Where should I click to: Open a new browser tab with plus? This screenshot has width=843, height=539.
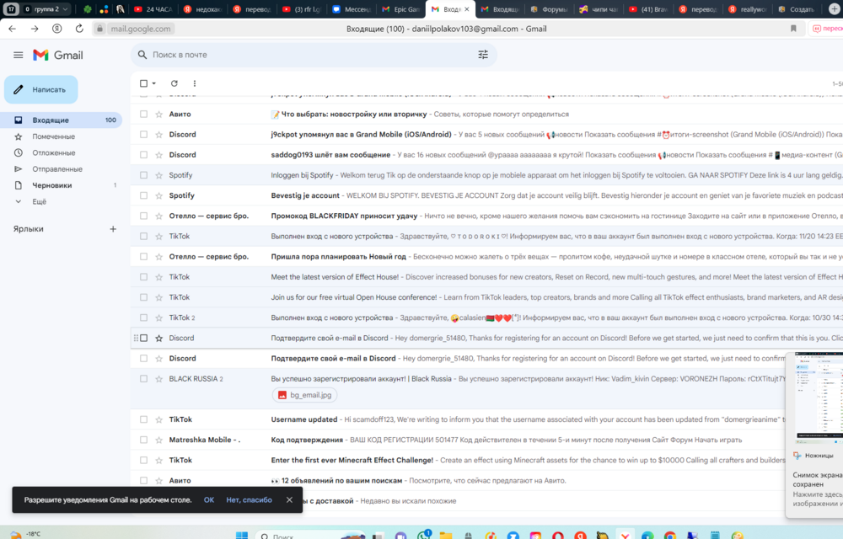click(835, 9)
